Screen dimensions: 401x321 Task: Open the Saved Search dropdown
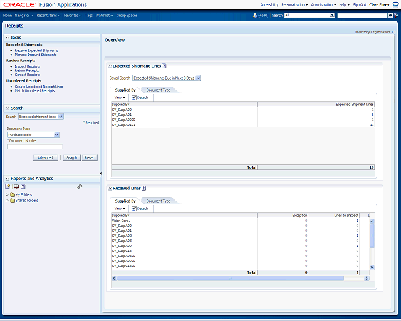198,78
